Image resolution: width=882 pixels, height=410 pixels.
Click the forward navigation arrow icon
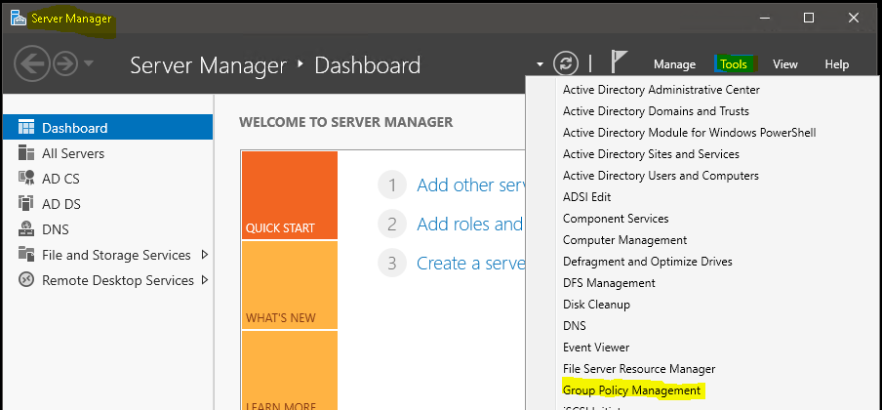click(65, 64)
